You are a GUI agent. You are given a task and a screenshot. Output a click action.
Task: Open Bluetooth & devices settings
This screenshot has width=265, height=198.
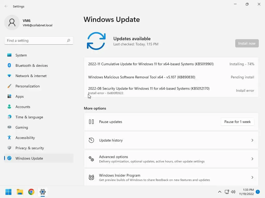coord(39,65)
